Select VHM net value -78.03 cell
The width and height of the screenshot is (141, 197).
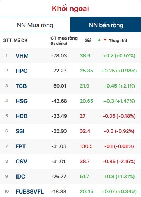pos(59,56)
